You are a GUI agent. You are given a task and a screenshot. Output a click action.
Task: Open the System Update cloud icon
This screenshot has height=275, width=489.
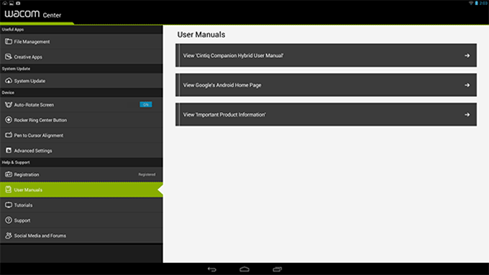point(9,80)
